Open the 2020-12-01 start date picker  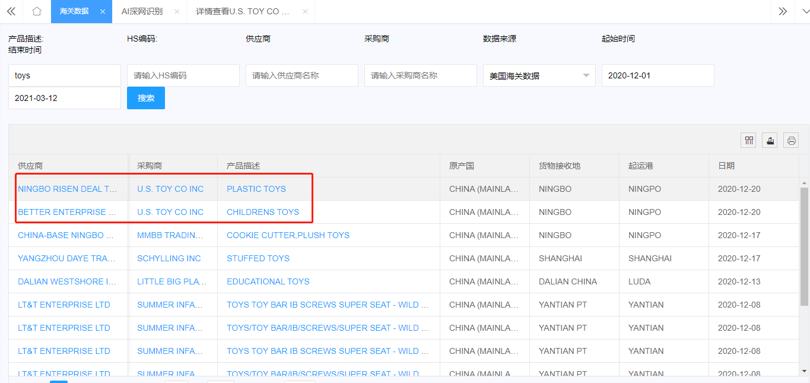coord(657,75)
